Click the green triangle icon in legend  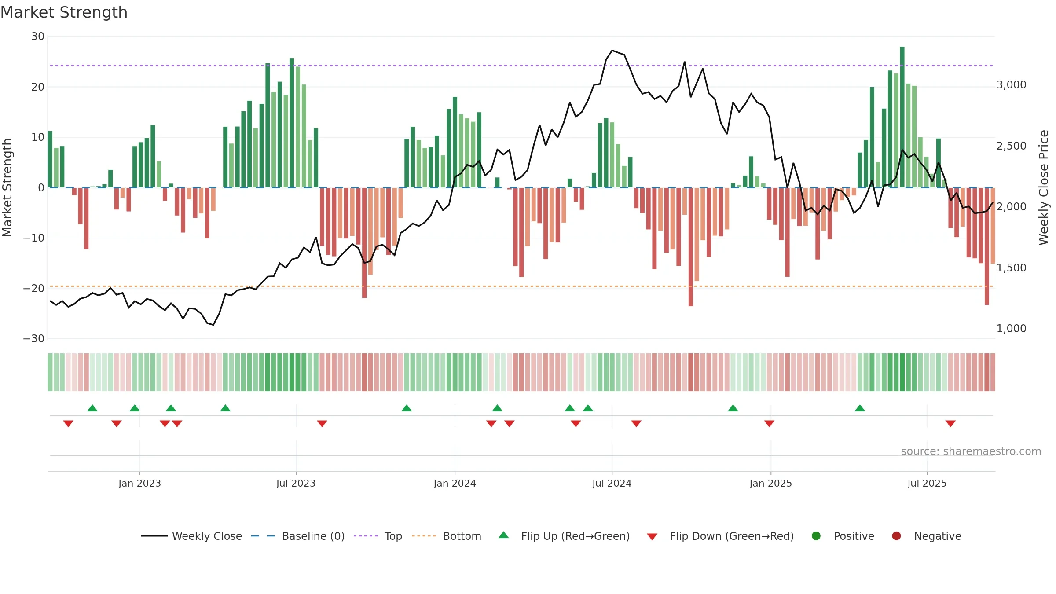pos(504,535)
